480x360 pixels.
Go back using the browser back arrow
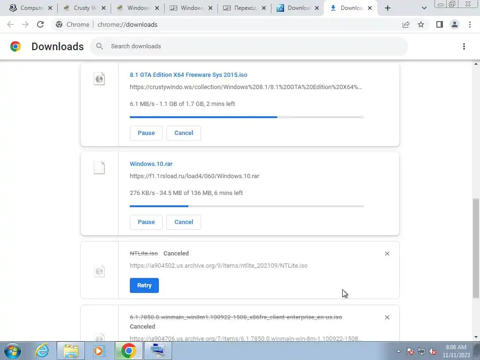click(x=10, y=24)
